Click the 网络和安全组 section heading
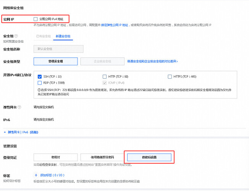The width and height of the screenshot is (249, 191). pos(13,8)
